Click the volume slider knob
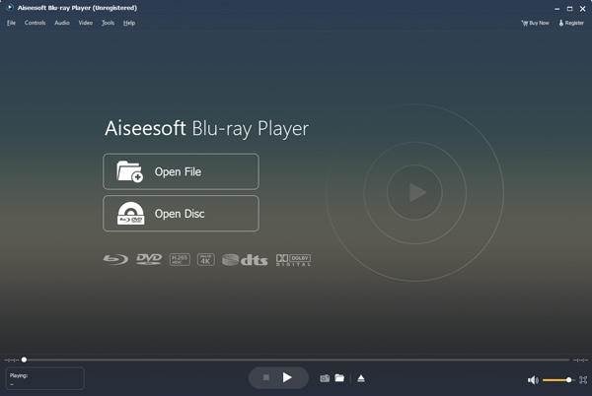Image resolution: width=592 pixels, height=396 pixels. click(568, 380)
